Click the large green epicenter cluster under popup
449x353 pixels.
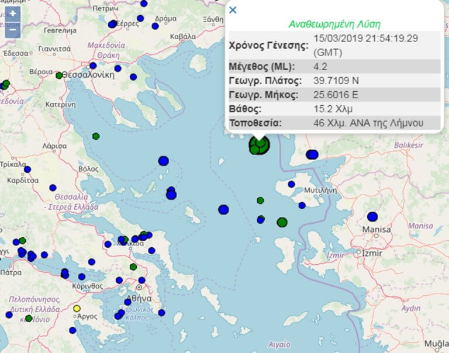pos(259,146)
